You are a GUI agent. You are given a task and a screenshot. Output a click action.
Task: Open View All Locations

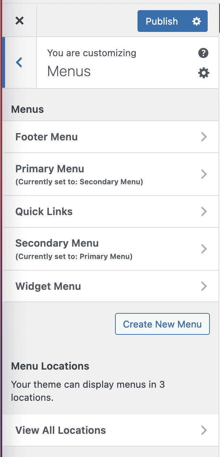pos(61,430)
